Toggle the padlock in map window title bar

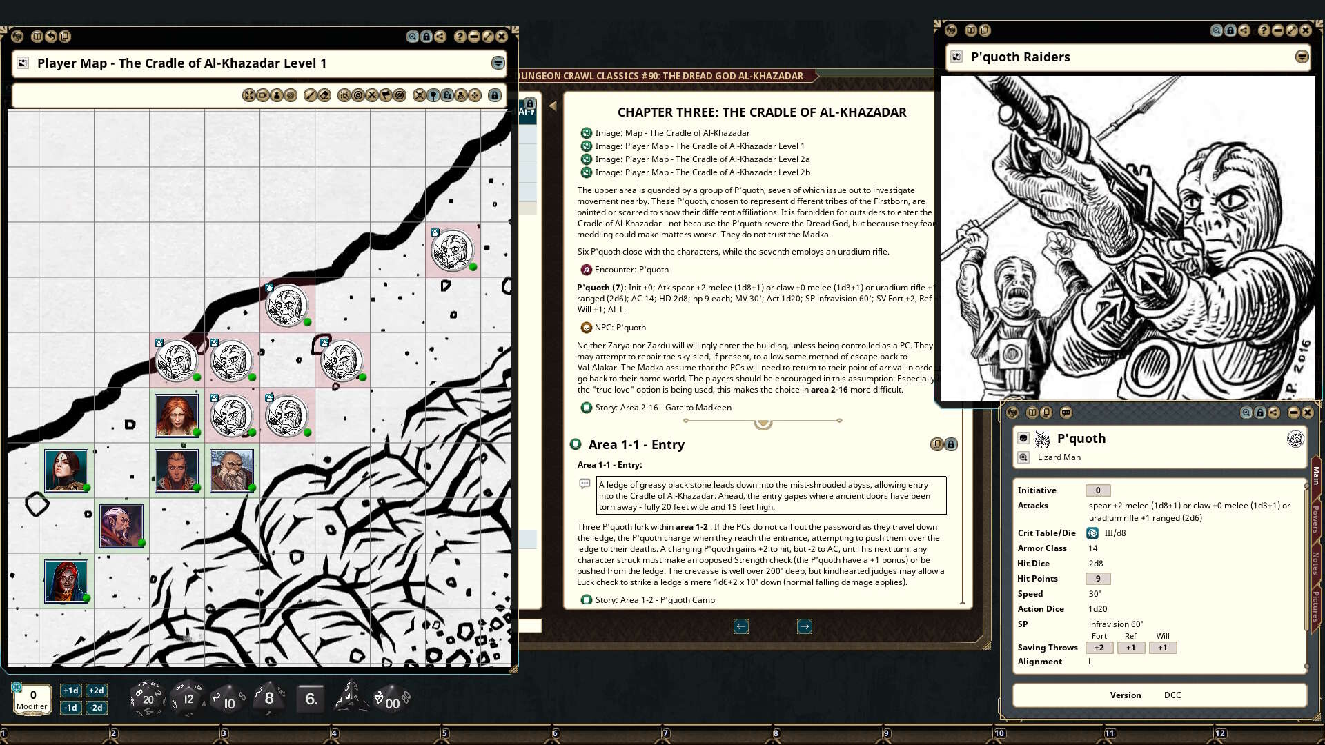click(x=426, y=37)
